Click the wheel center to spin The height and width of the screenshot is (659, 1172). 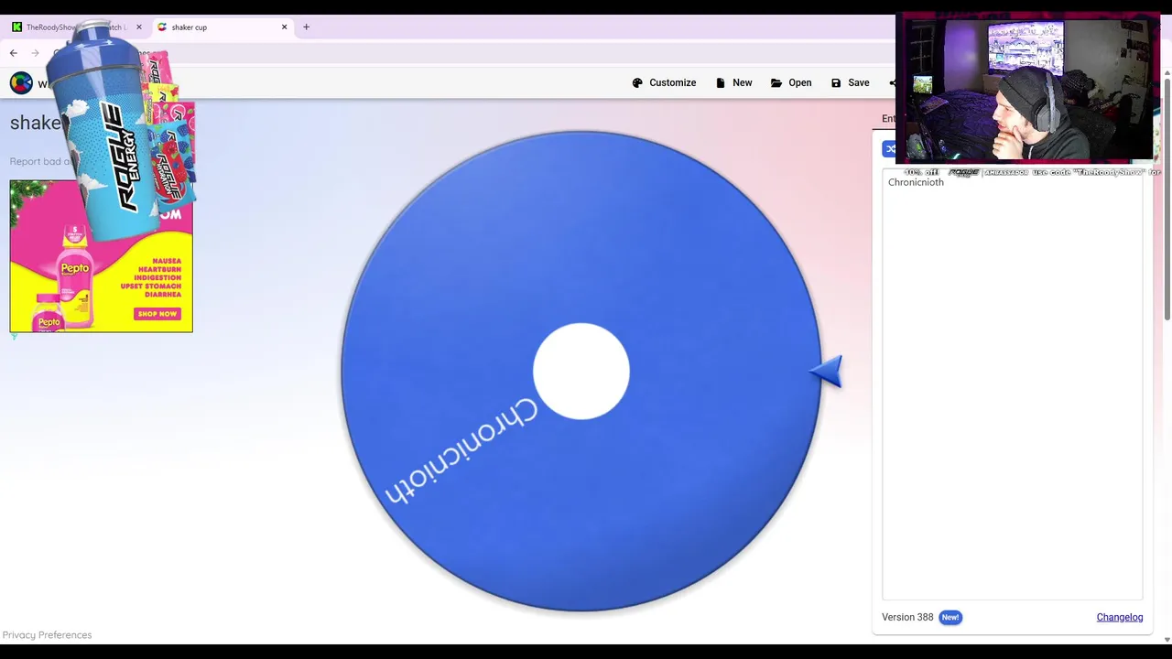581,372
